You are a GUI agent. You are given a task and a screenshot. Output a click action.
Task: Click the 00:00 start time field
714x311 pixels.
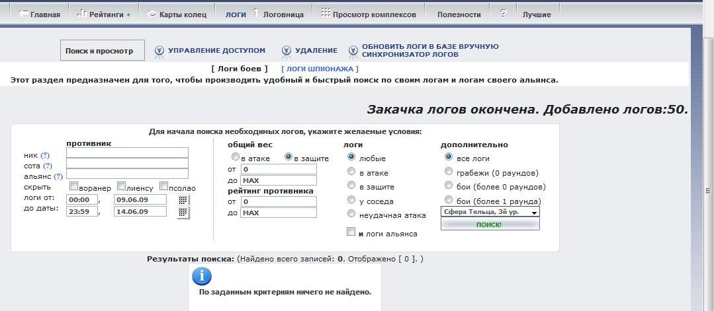tap(82, 199)
